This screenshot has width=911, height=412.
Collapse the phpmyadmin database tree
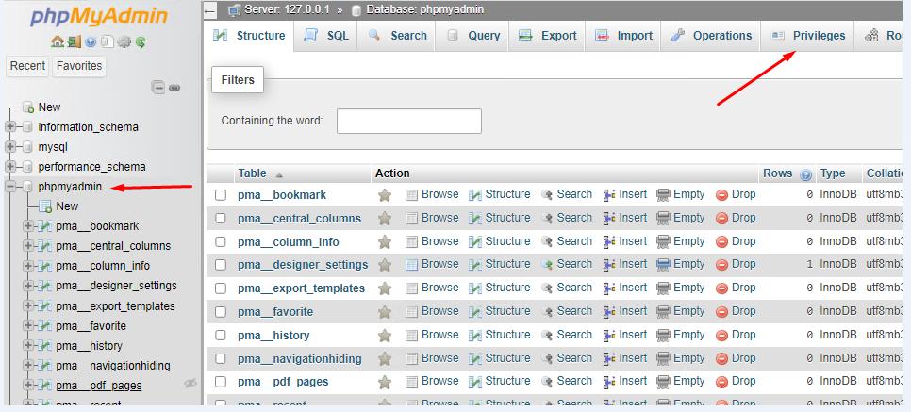pos(10,187)
